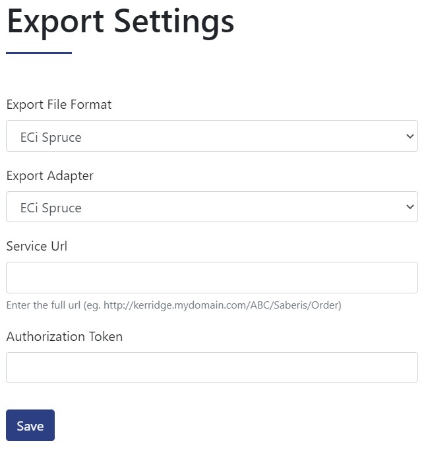The width and height of the screenshot is (426, 453).
Task: Click the chevron arrow on Export File Format
Action: pyautogui.click(x=410, y=136)
